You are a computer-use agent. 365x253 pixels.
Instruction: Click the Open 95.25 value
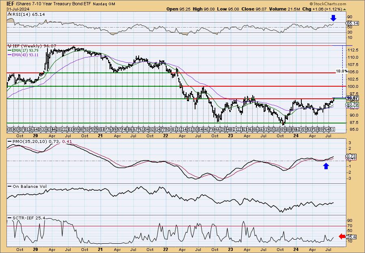178,9
